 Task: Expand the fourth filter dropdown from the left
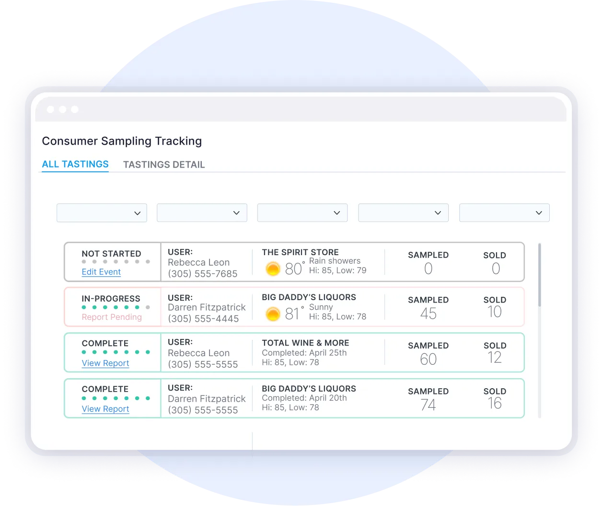(403, 213)
